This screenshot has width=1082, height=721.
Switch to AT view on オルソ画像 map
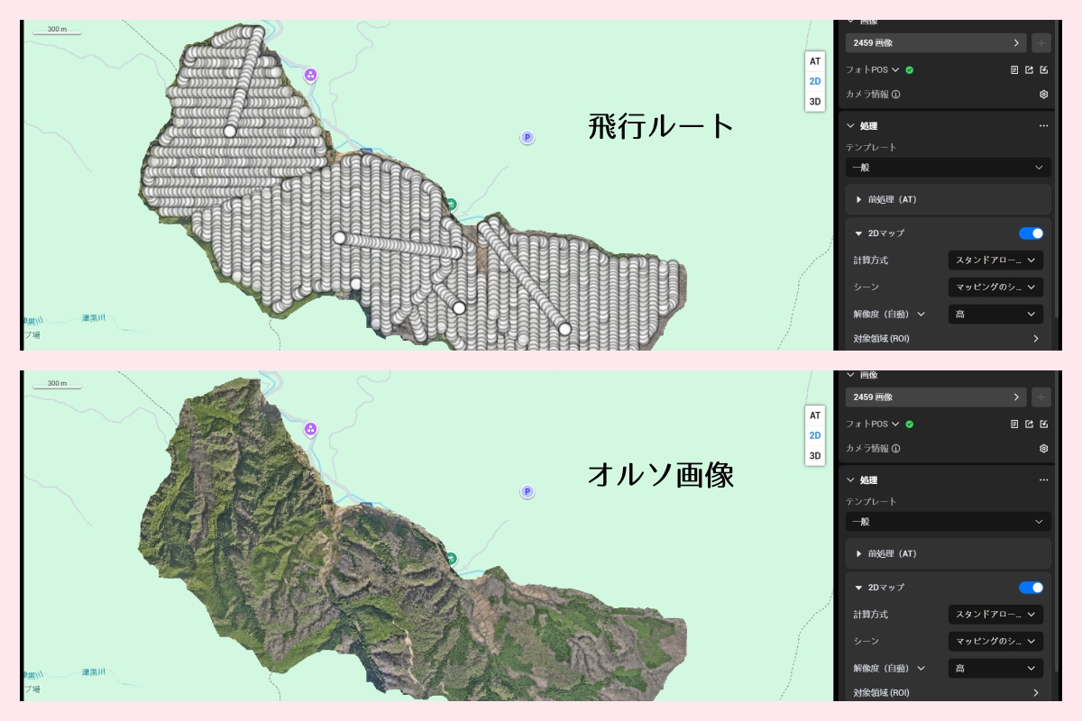pos(815,415)
